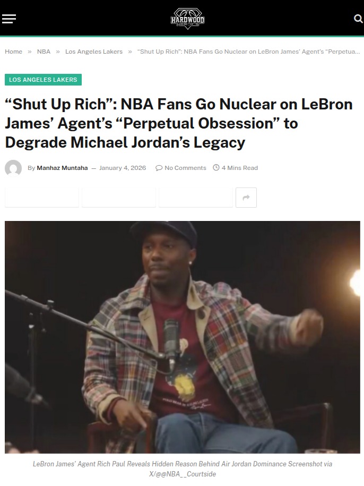Click the January 4, 2026 date

click(x=123, y=168)
